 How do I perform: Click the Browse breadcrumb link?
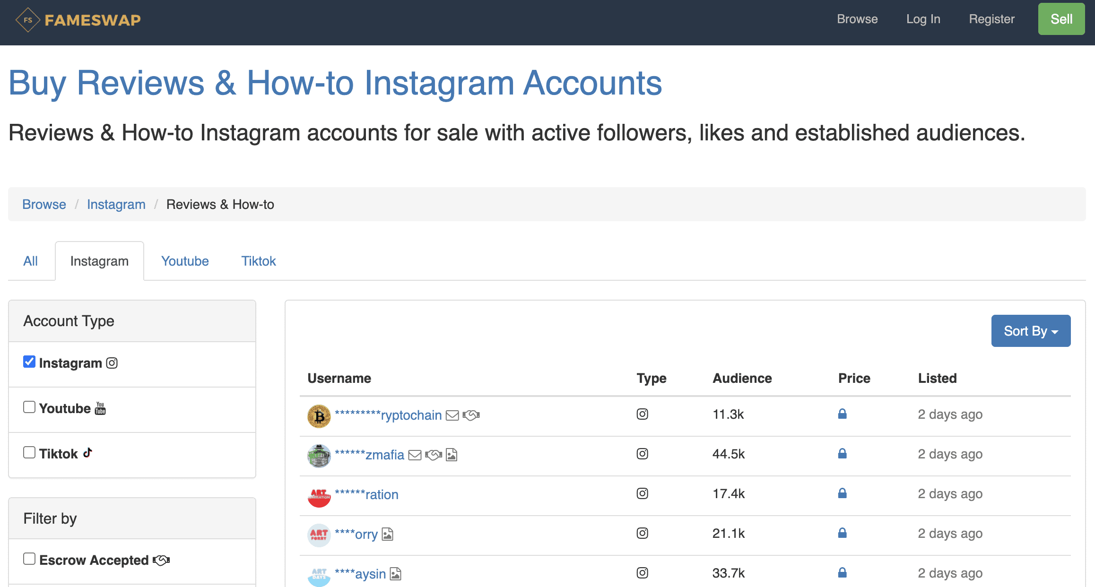coord(44,204)
